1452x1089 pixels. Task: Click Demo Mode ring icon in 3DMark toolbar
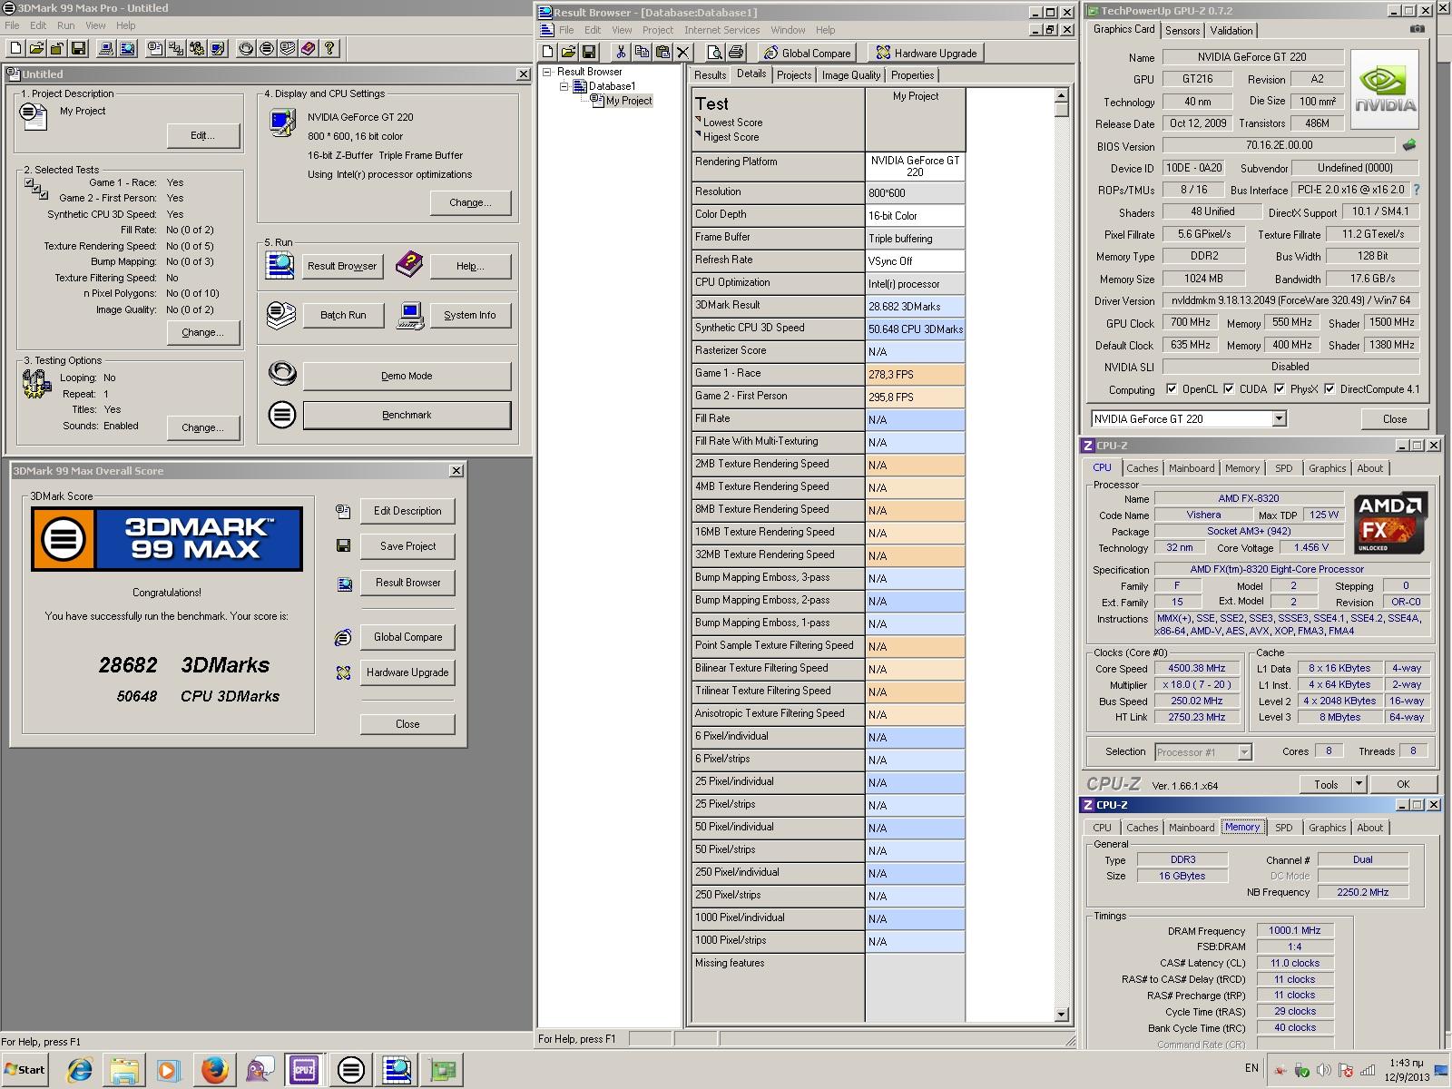(246, 49)
